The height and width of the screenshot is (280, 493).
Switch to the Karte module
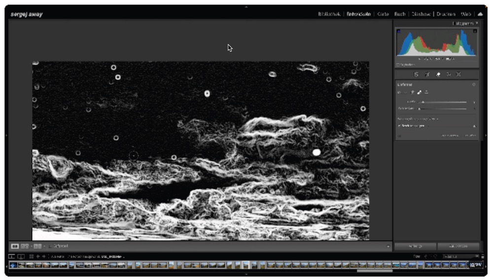tap(383, 14)
